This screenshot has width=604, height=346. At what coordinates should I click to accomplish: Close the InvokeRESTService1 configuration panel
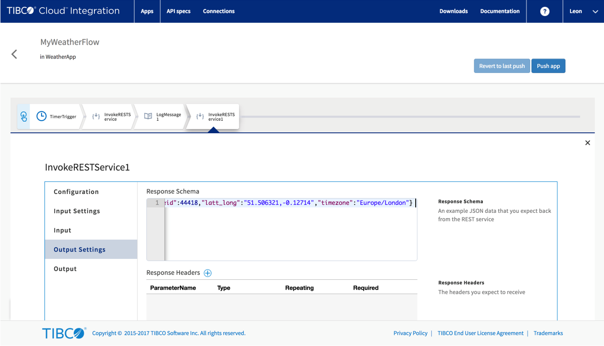pyautogui.click(x=587, y=143)
